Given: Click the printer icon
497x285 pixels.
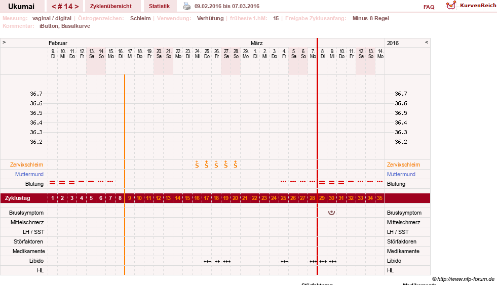Looking at the screenshot, I should pyautogui.click(x=187, y=6).
